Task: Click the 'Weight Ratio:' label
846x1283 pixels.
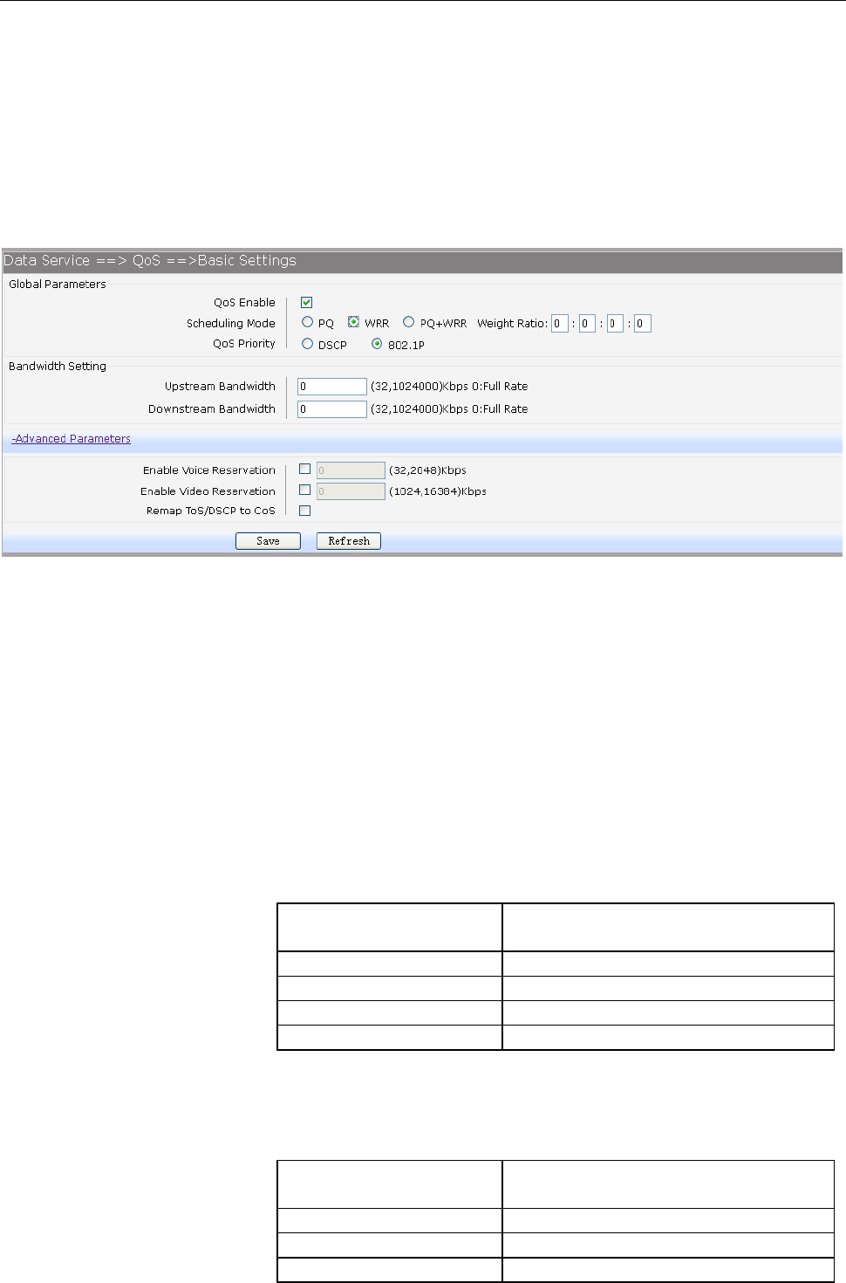Action: (x=512, y=324)
